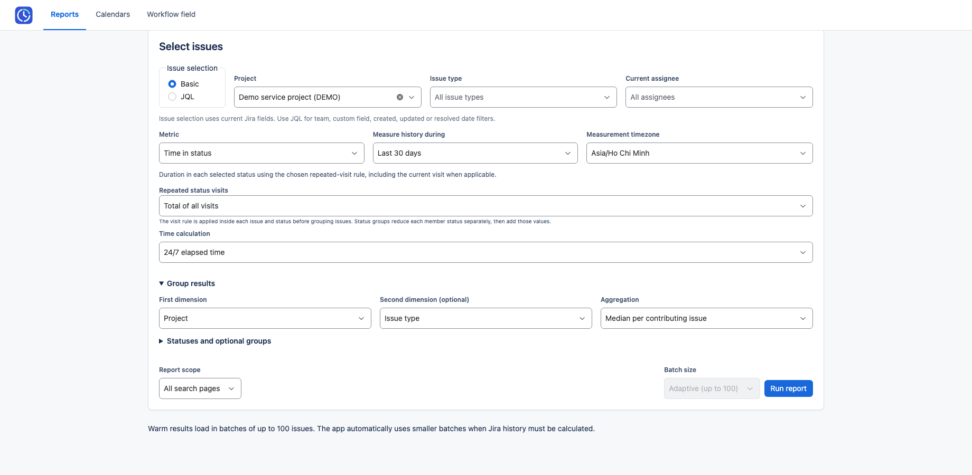Change the Last 30 days history range

(475, 153)
